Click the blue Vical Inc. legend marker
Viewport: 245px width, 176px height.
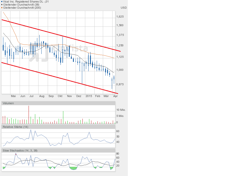2,2
